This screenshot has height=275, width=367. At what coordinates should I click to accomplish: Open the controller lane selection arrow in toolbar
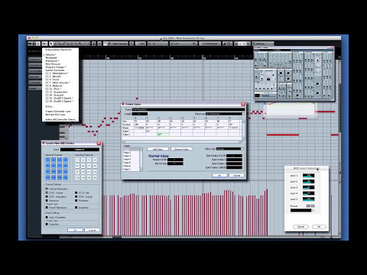coord(45,44)
